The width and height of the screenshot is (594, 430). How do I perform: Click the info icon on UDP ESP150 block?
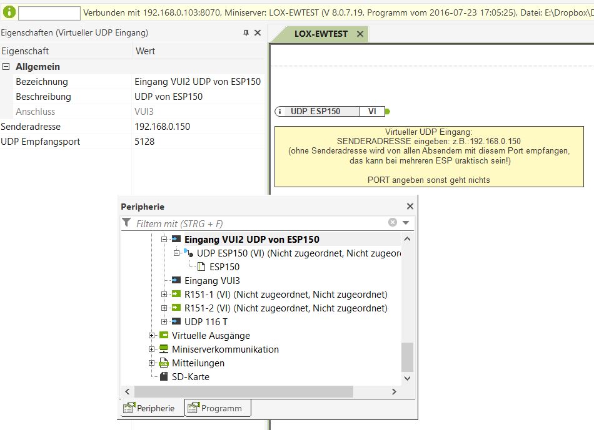(x=279, y=111)
